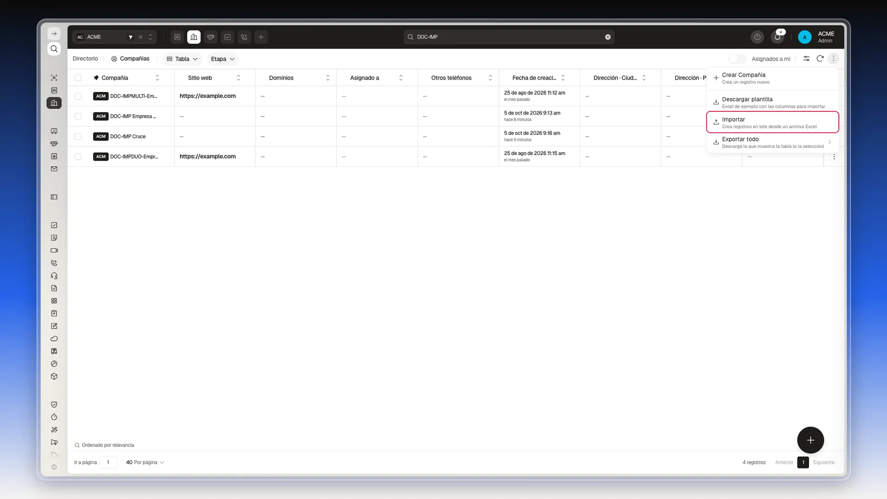Tick the checkbox for DOC-IMP Cruce row

(78, 137)
